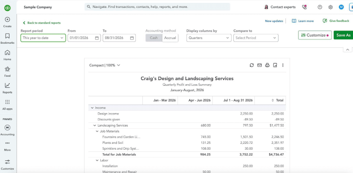The width and height of the screenshot is (353, 173).
Task: Select the Accrual accounting method
Action: (170, 38)
